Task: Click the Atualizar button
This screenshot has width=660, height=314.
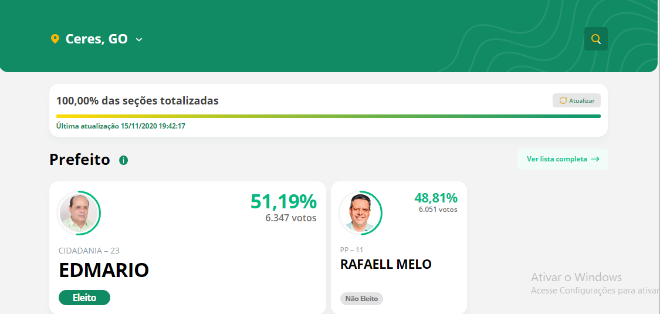Action: tap(576, 100)
